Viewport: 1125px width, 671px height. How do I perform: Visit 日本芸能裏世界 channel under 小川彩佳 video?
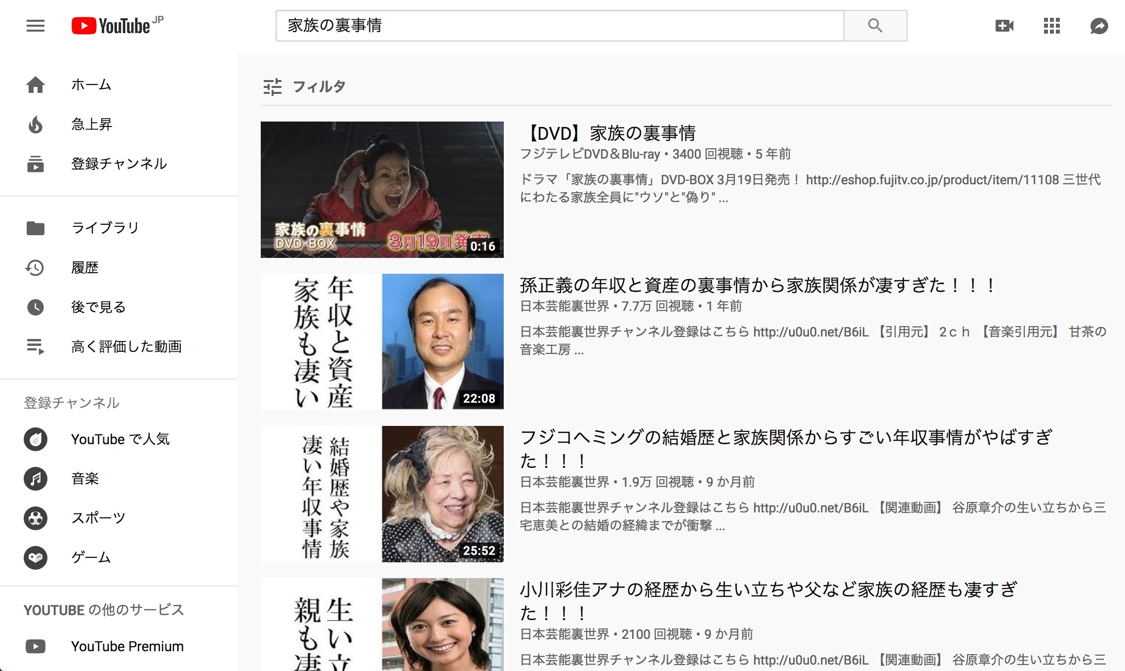pyautogui.click(x=564, y=634)
